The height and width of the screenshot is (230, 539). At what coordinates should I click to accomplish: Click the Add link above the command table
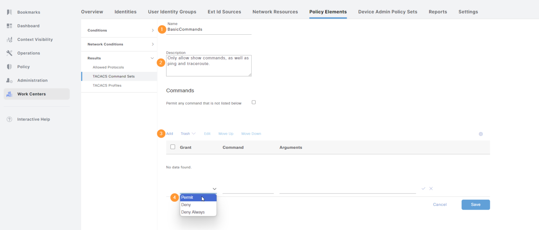pyautogui.click(x=169, y=133)
